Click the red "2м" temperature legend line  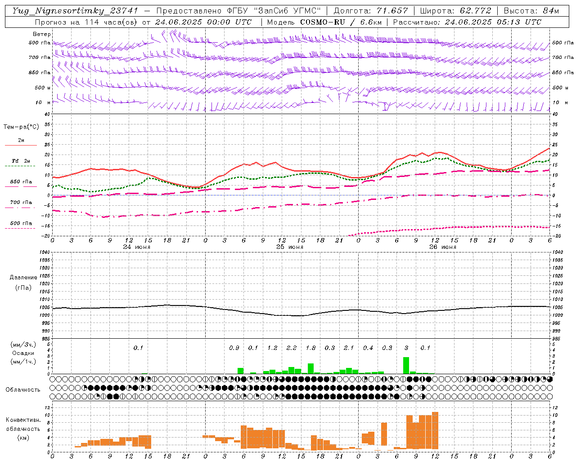[21, 145]
